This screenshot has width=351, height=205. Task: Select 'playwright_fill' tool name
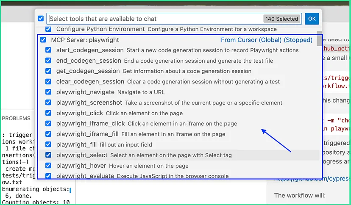click(76, 144)
